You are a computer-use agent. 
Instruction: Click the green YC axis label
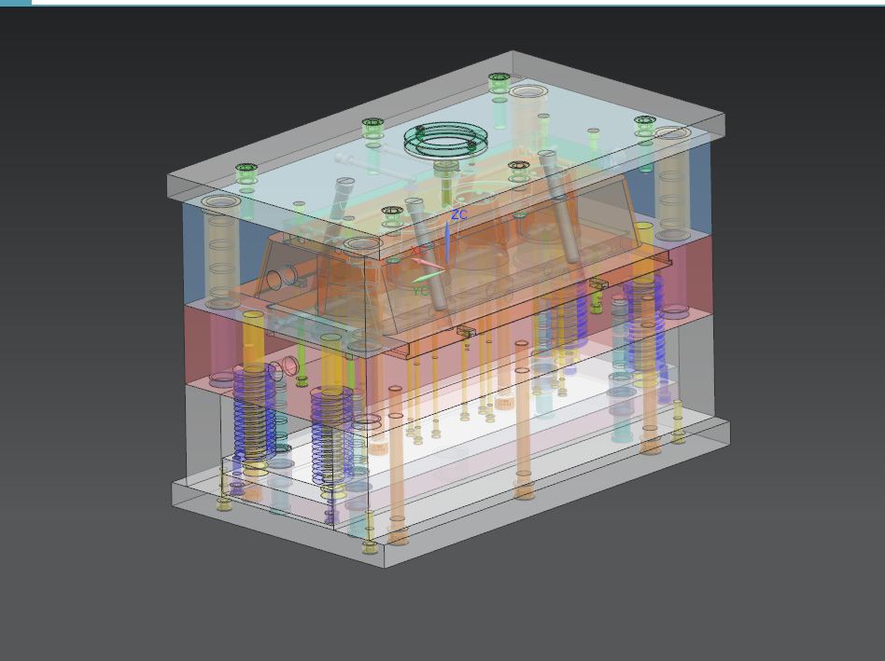point(420,291)
